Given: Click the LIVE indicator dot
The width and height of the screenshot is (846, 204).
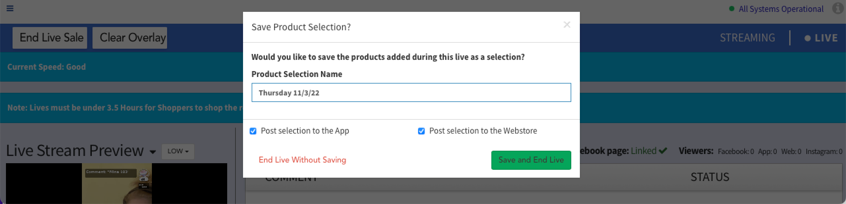Looking at the screenshot, I should click(808, 38).
